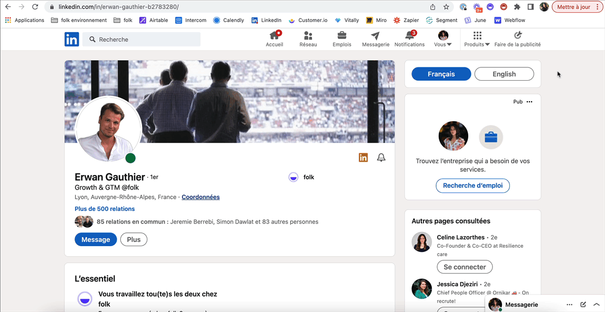Switch profile language to English
605x312 pixels.
[504, 74]
